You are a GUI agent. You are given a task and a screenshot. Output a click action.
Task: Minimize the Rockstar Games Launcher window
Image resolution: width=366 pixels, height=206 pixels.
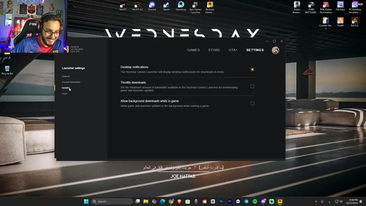(x=267, y=41)
